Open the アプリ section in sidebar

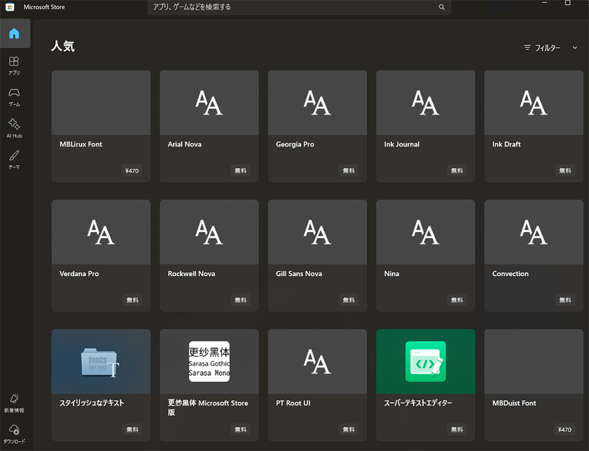coord(14,66)
